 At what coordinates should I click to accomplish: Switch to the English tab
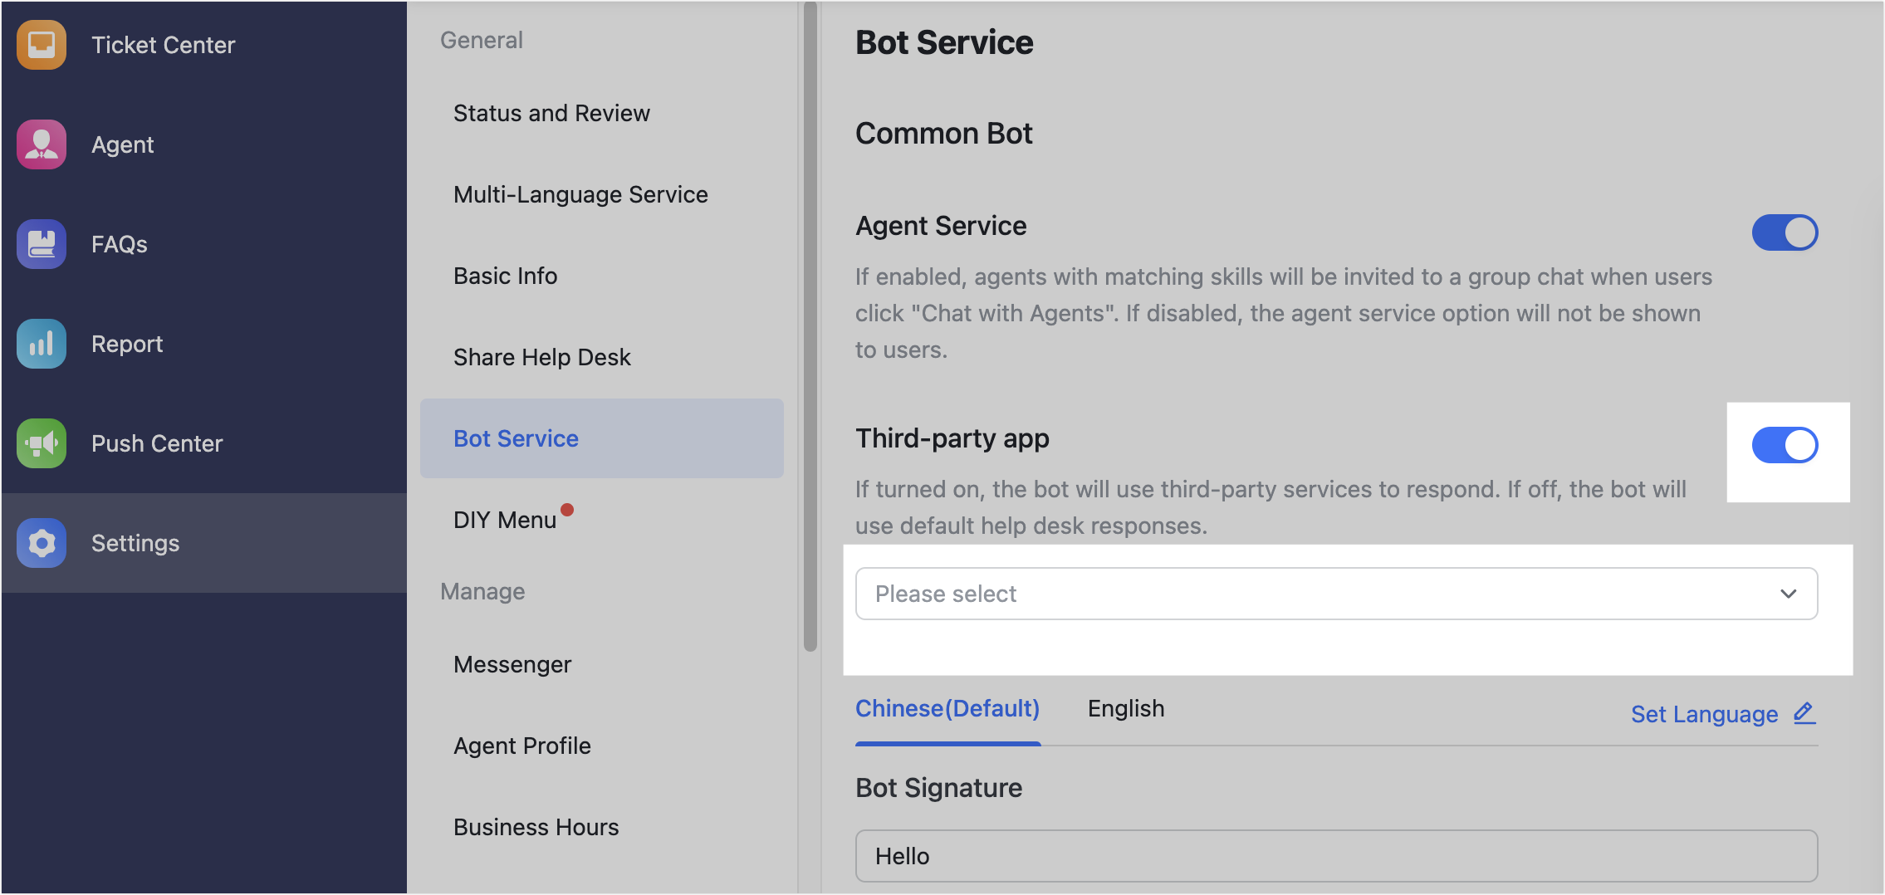pyautogui.click(x=1126, y=708)
